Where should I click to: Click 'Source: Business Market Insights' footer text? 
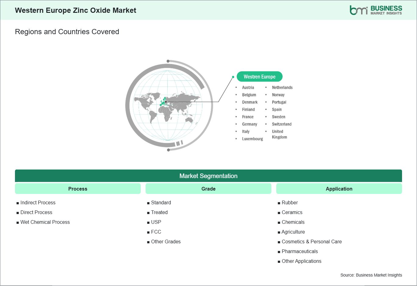(371, 275)
